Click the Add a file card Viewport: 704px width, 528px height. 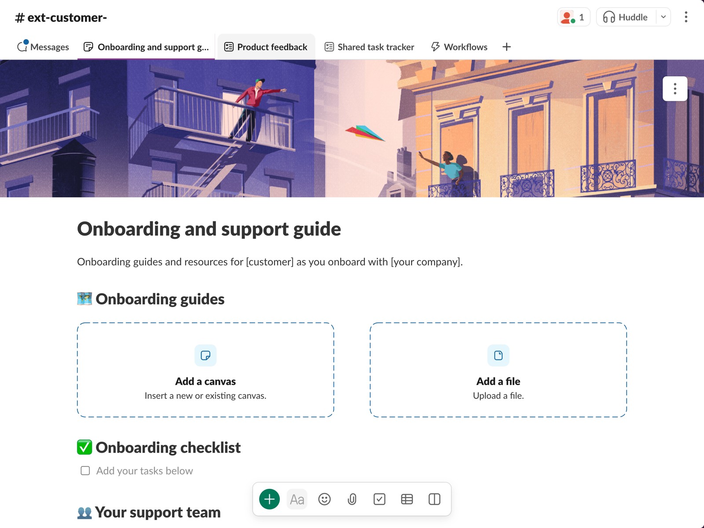(498, 370)
